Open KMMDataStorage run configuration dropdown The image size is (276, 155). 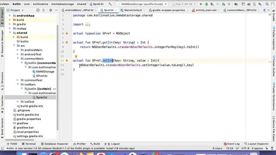(x=142, y=4)
